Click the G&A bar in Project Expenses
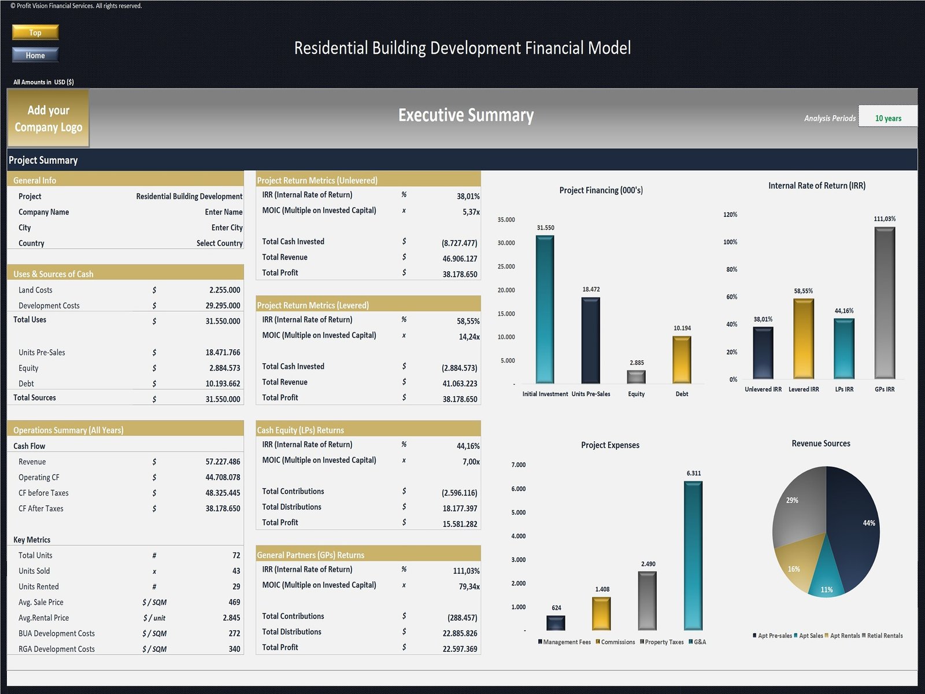The image size is (925, 694). click(x=693, y=555)
